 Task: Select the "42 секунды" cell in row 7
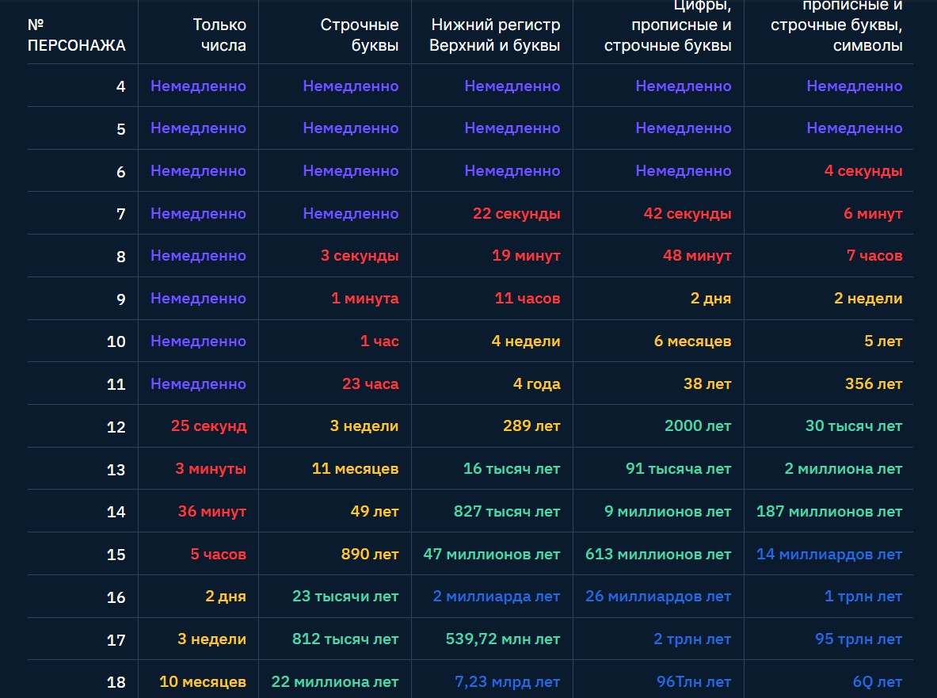pyautogui.click(x=687, y=214)
